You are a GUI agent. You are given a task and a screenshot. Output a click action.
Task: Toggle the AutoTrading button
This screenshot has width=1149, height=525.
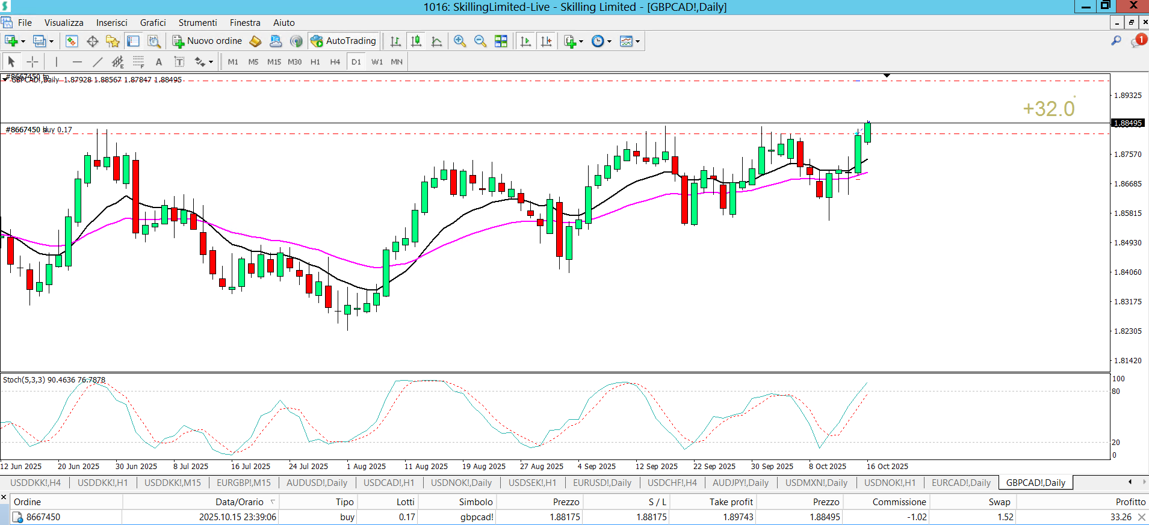point(344,41)
